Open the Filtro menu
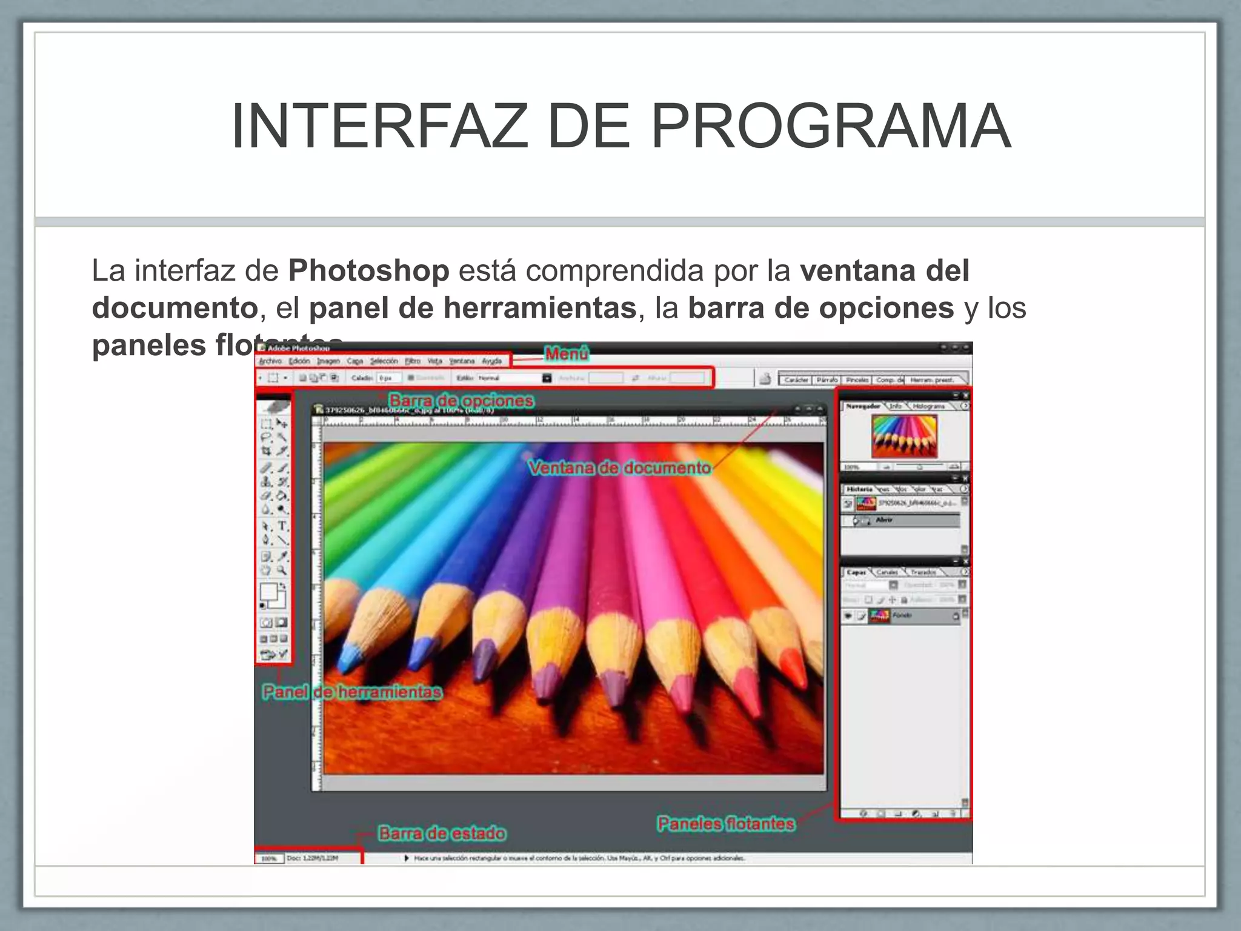The height and width of the screenshot is (931, 1241). (413, 361)
